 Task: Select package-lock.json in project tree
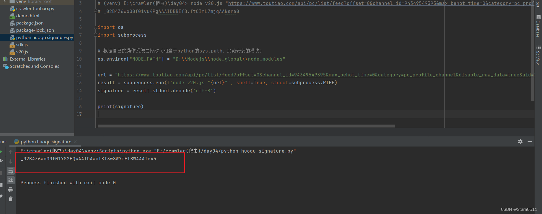[x=35, y=30]
